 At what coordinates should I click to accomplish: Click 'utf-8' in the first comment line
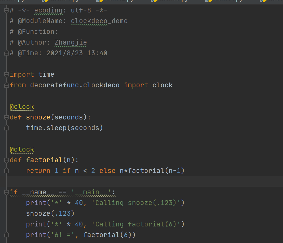(81, 10)
